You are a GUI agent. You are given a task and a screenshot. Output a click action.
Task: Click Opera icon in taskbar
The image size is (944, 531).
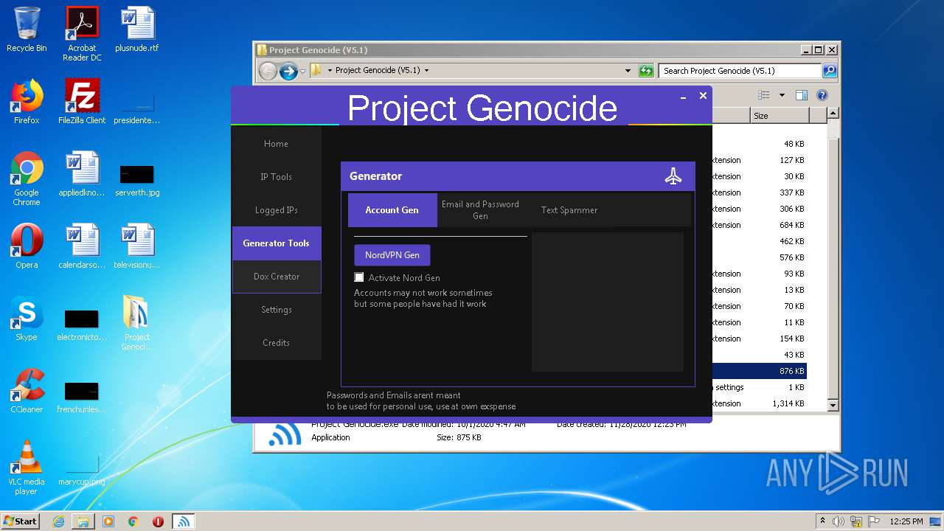coord(158,521)
